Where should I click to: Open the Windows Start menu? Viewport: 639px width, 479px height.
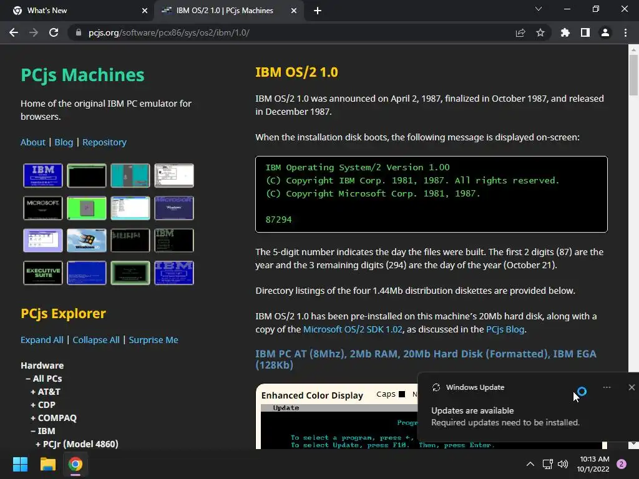[20, 464]
